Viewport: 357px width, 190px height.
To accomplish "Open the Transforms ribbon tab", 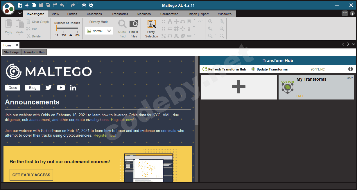I will 120,14.
